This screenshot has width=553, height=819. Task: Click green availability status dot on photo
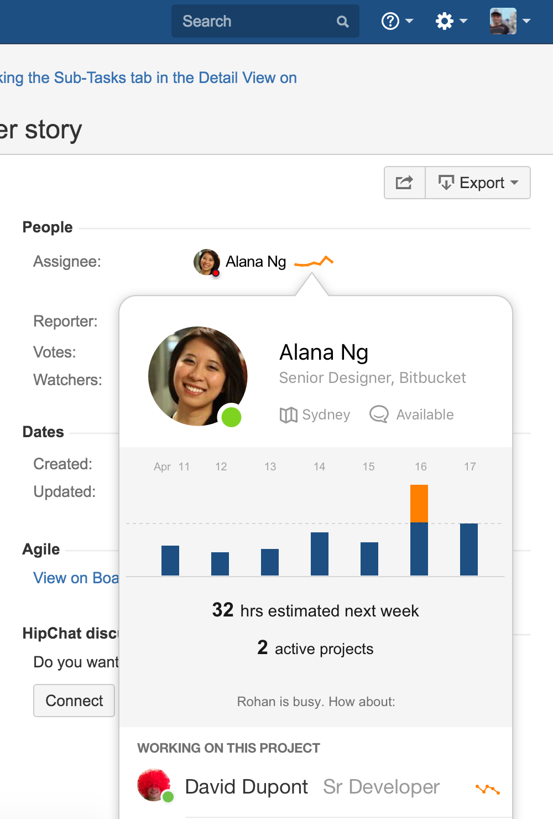click(231, 417)
